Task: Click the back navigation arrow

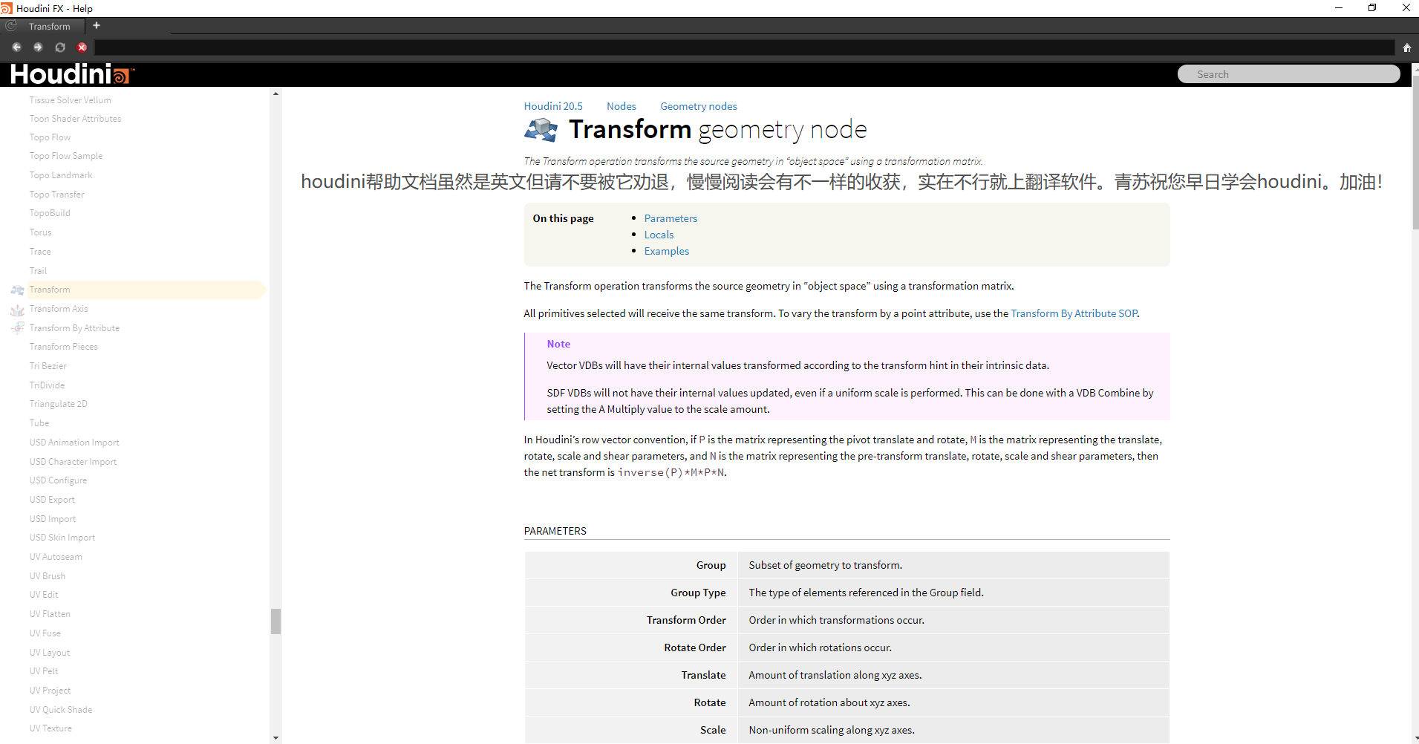Action: tap(16, 47)
